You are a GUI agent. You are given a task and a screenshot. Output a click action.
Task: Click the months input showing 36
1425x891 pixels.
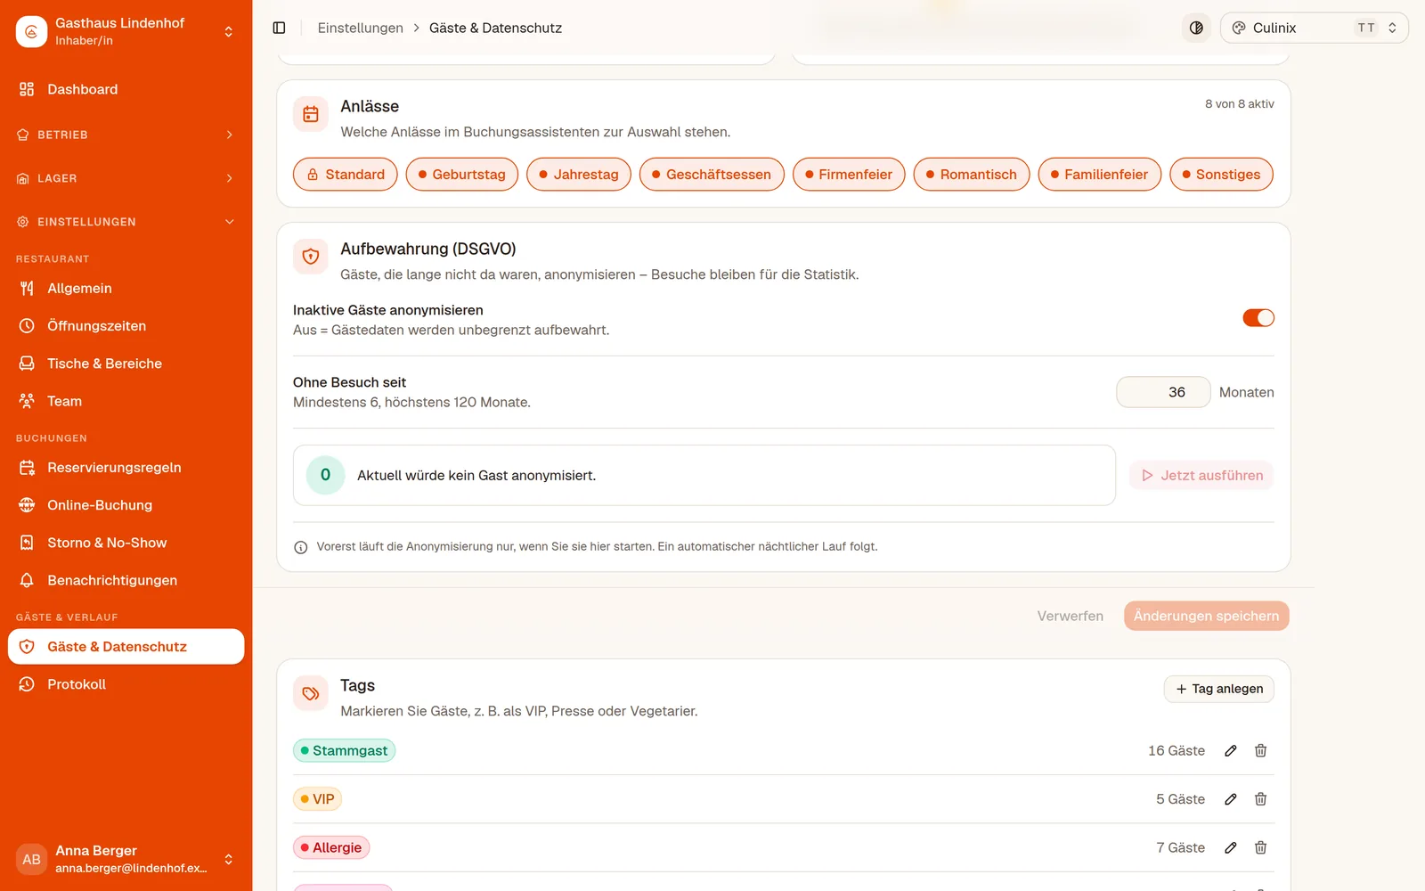[1163, 392]
